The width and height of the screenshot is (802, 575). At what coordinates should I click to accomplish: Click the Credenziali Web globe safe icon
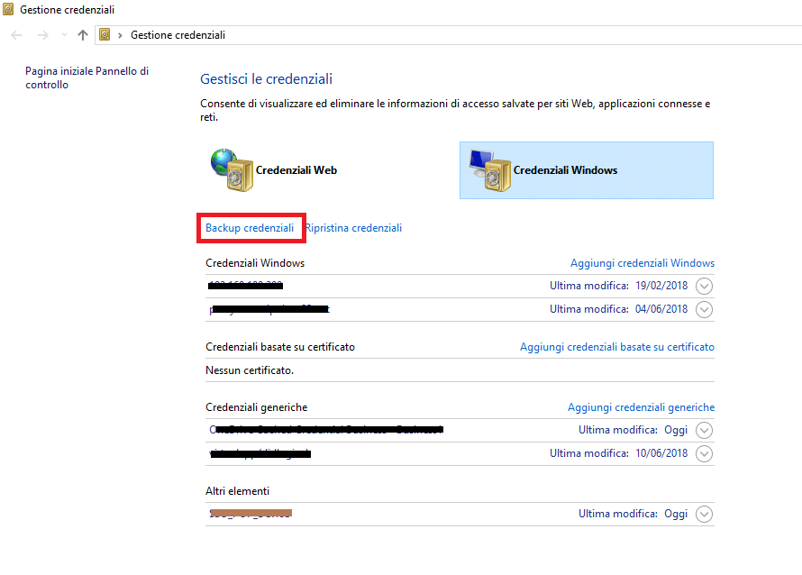click(232, 169)
